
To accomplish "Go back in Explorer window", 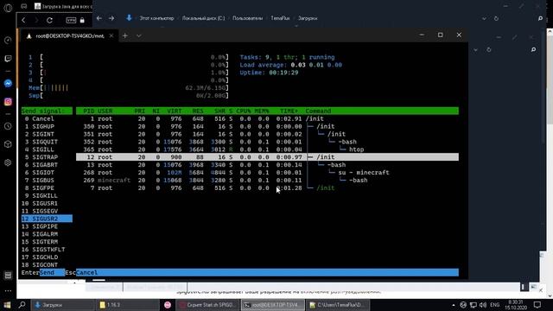I will click(x=99, y=18).
